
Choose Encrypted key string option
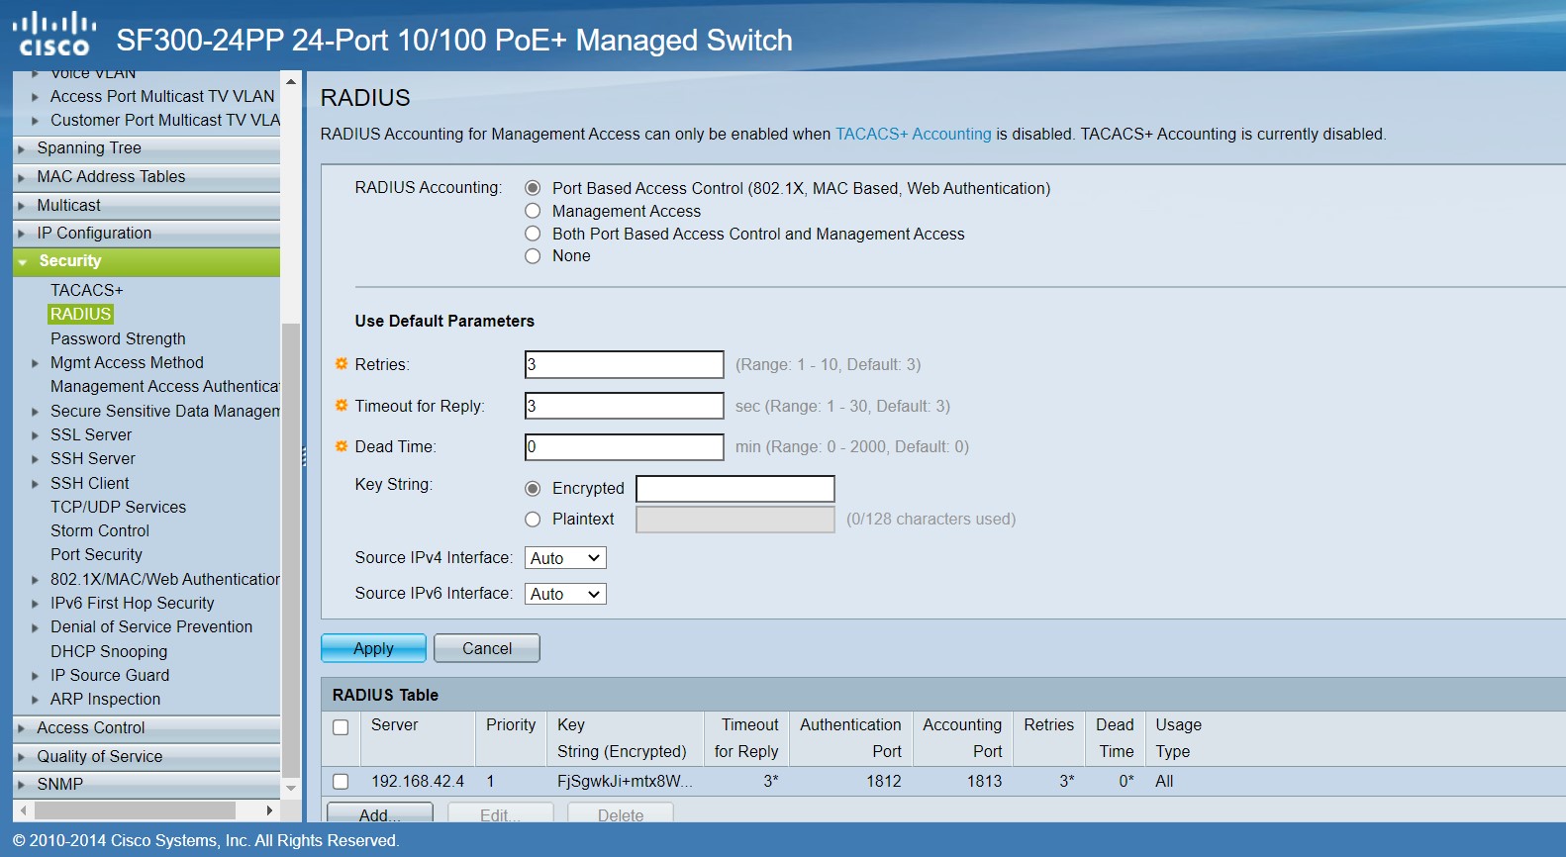[x=533, y=488]
